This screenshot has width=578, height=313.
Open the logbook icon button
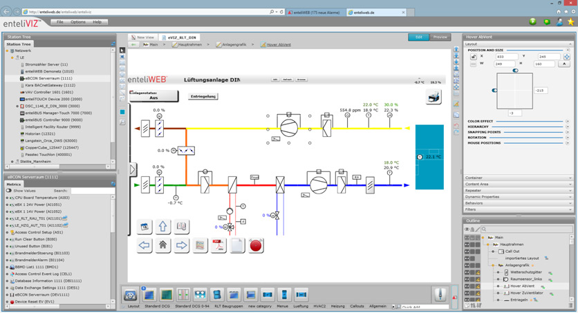181,227
